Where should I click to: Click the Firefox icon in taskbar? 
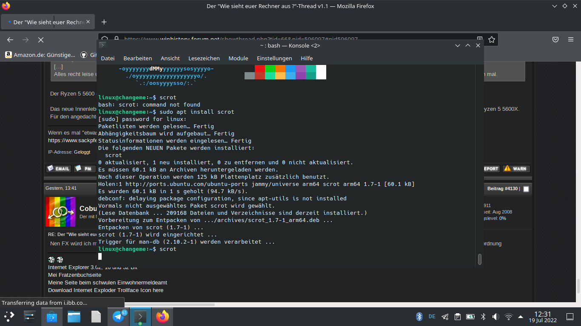[162, 317]
